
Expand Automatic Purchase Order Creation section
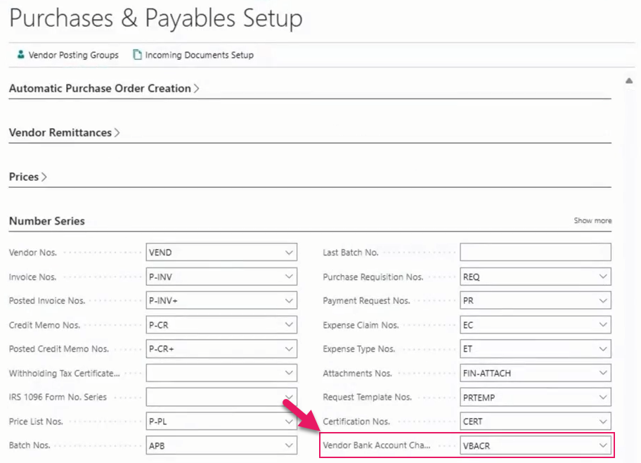click(104, 89)
